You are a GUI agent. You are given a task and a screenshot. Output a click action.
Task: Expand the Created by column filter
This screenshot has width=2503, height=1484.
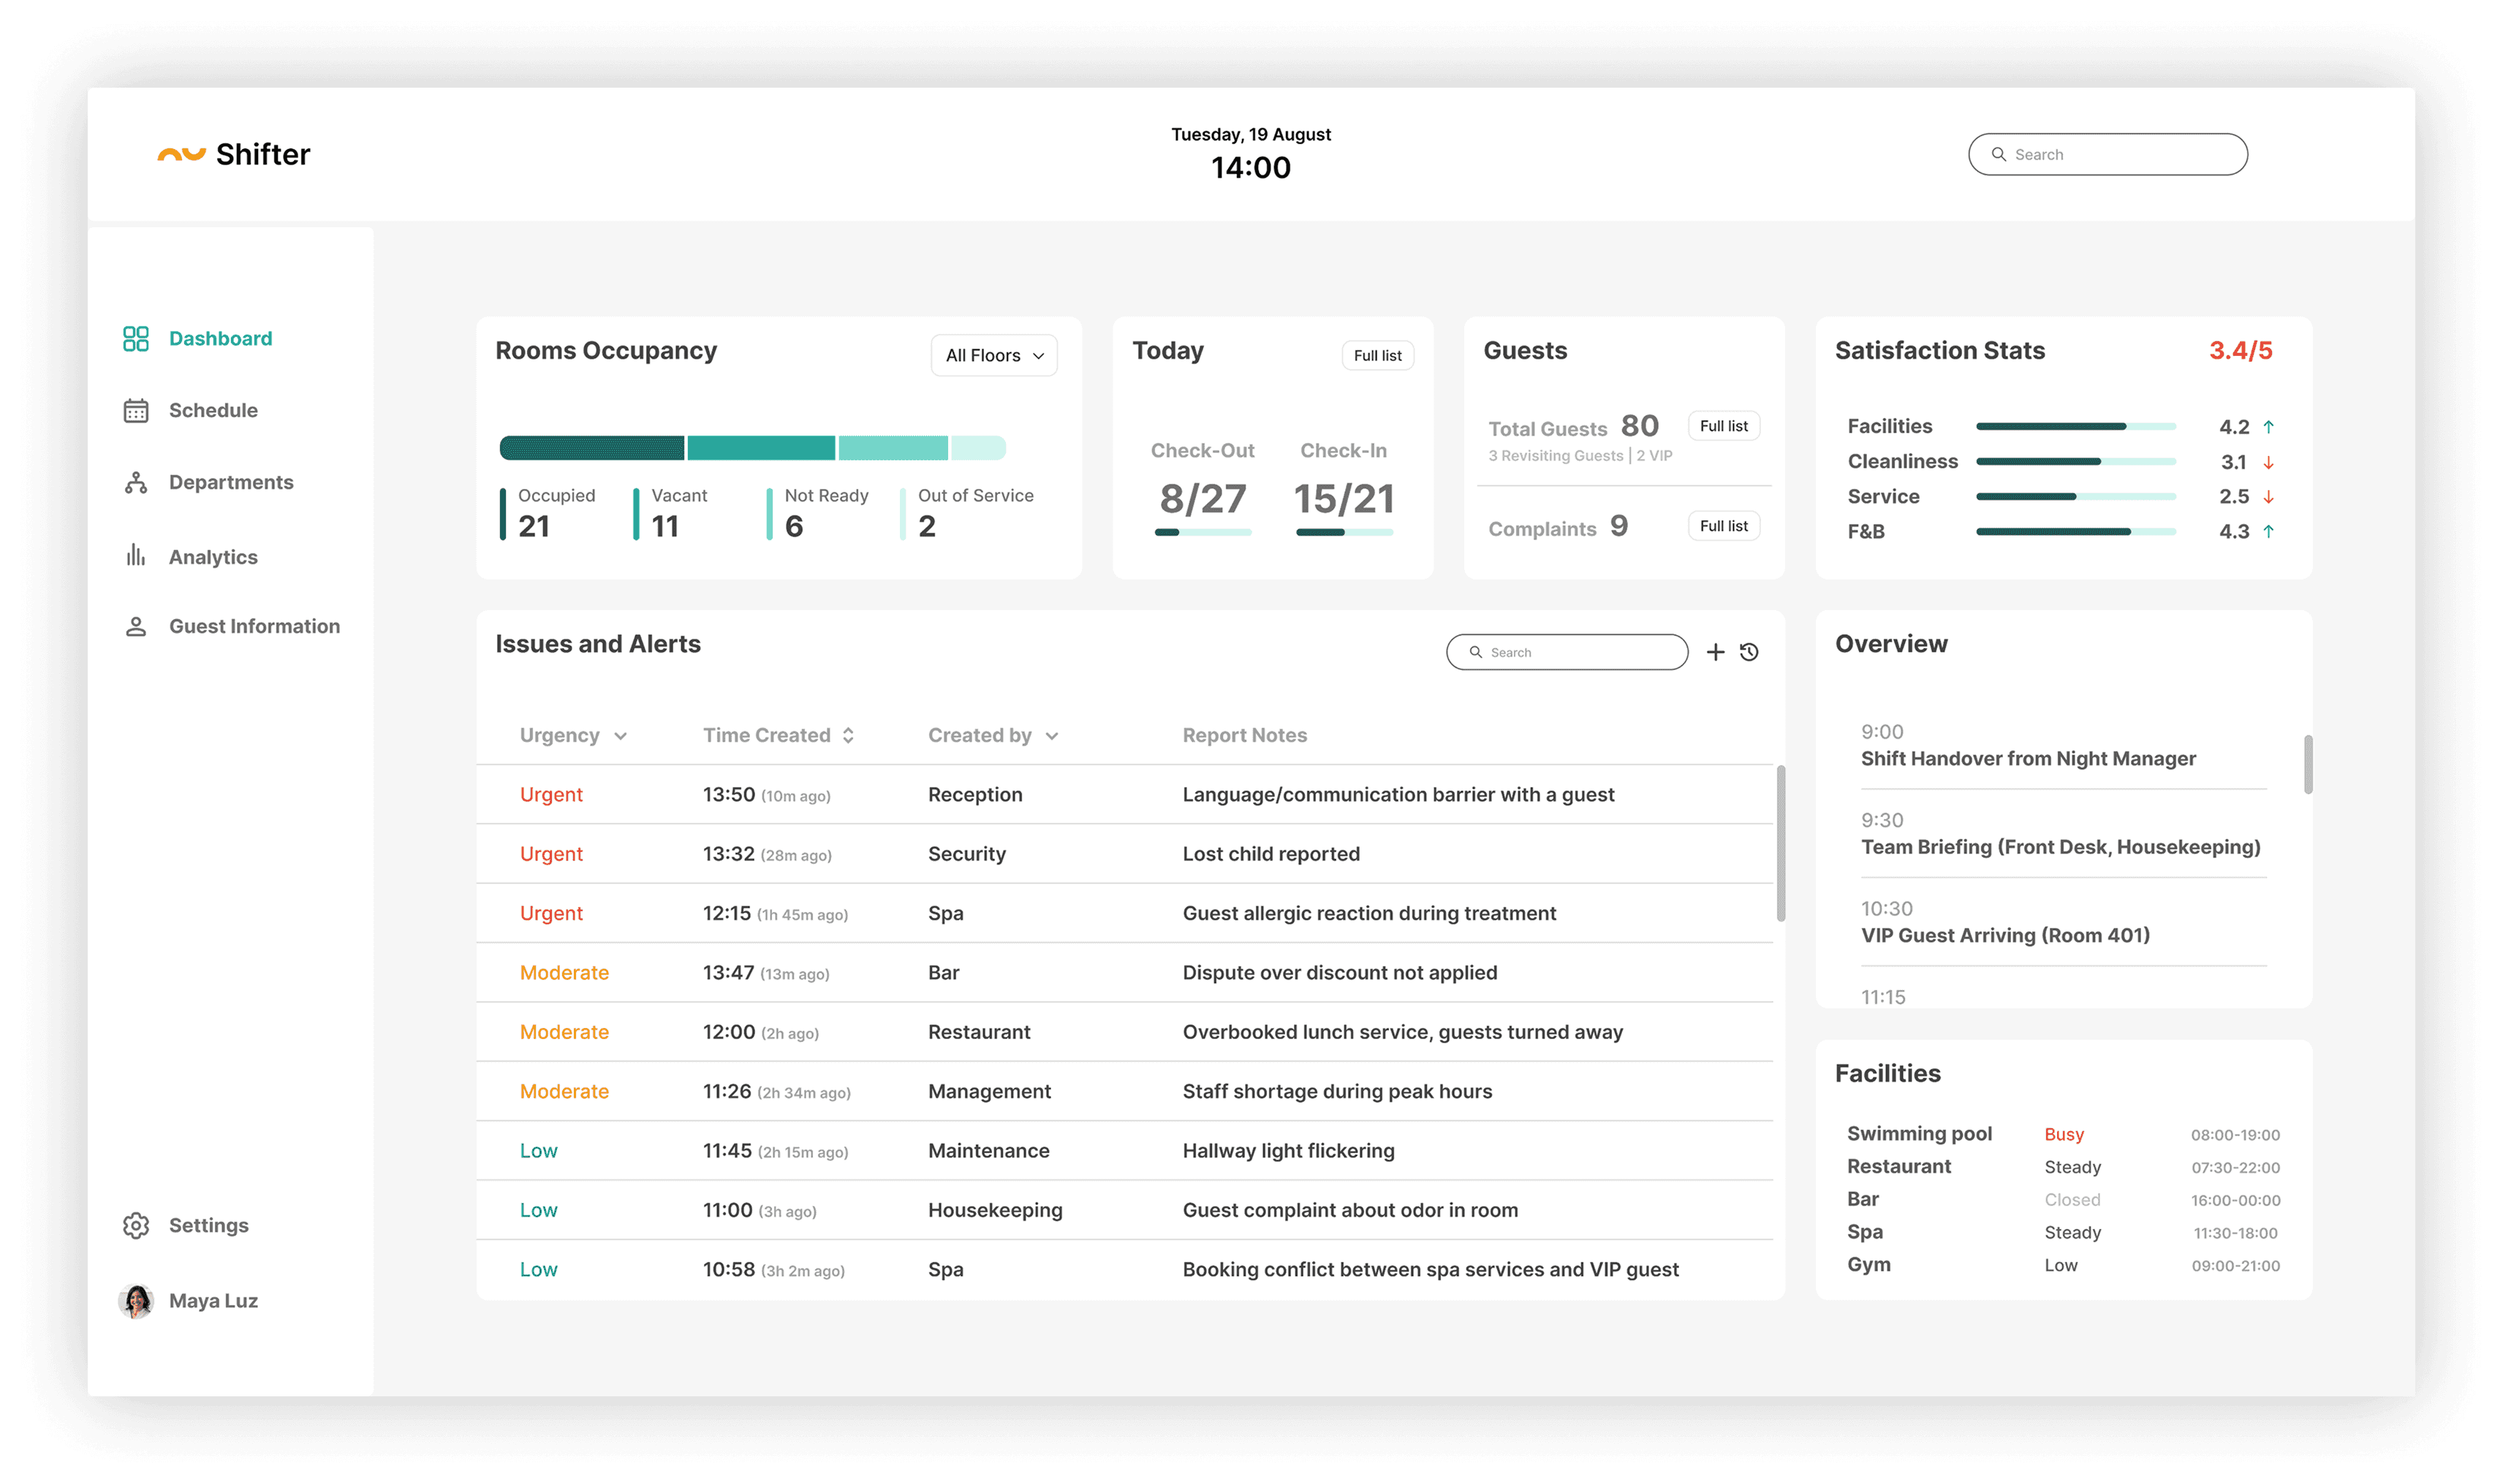pyautogui.click(x=1051, y=736)
